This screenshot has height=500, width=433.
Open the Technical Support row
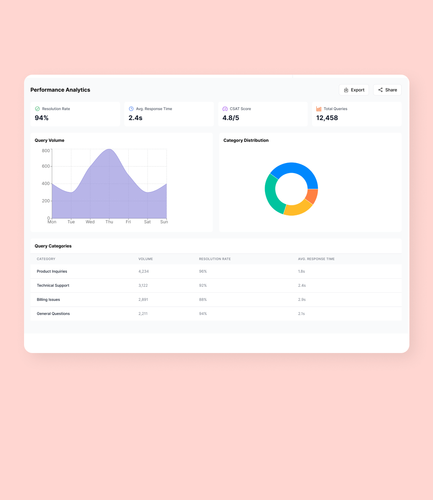53,286
